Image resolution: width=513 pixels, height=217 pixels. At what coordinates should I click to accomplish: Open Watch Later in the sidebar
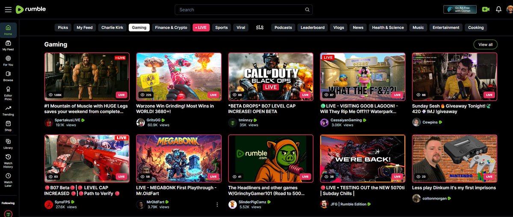(x=8, y=179)
